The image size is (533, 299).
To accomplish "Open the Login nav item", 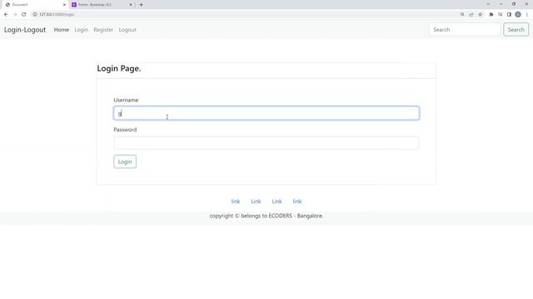I will [82, 30].
